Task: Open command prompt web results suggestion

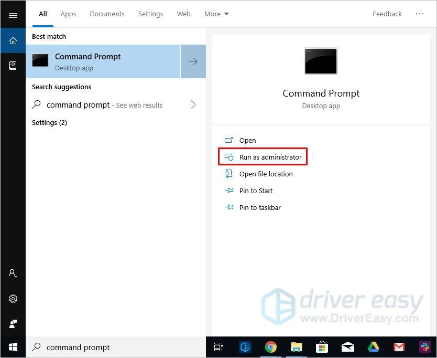Action: pos(104,105)
